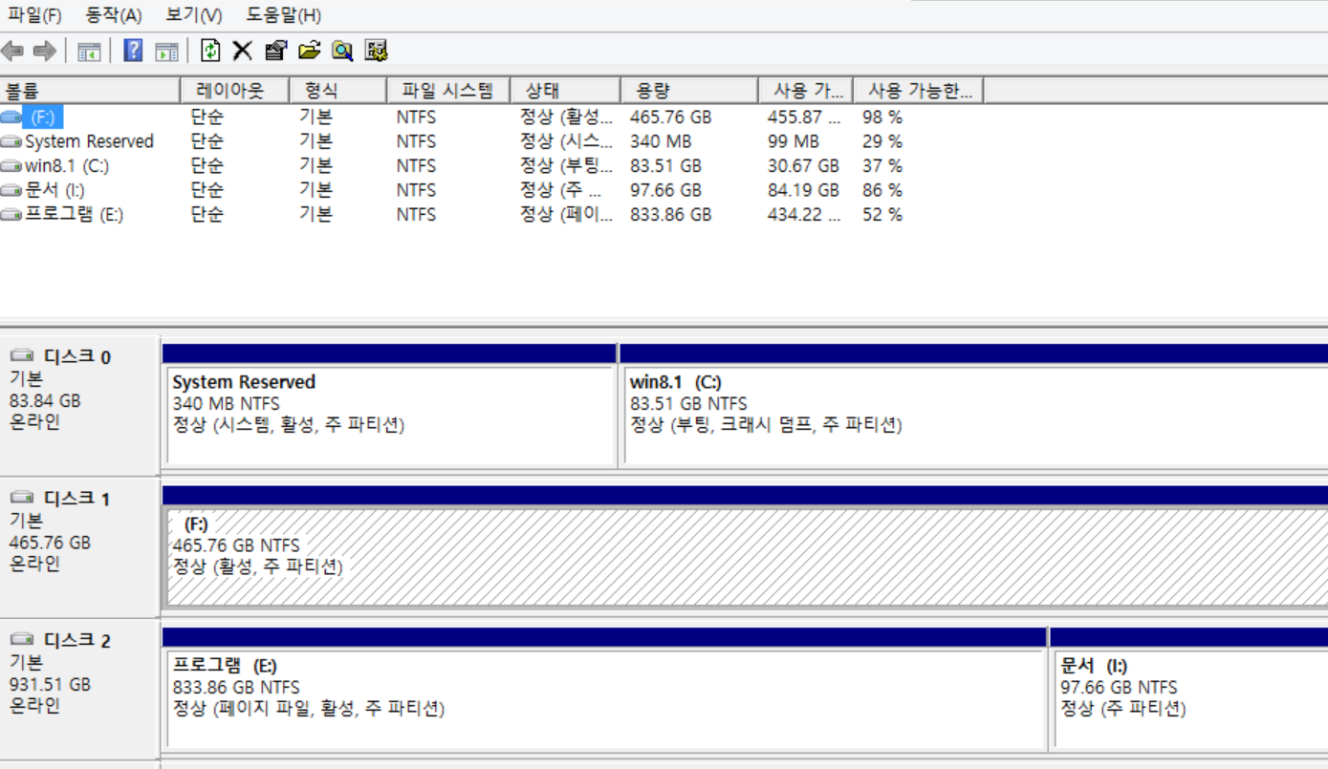Click the 정상 (부팅... status cell

click(566, 165)
